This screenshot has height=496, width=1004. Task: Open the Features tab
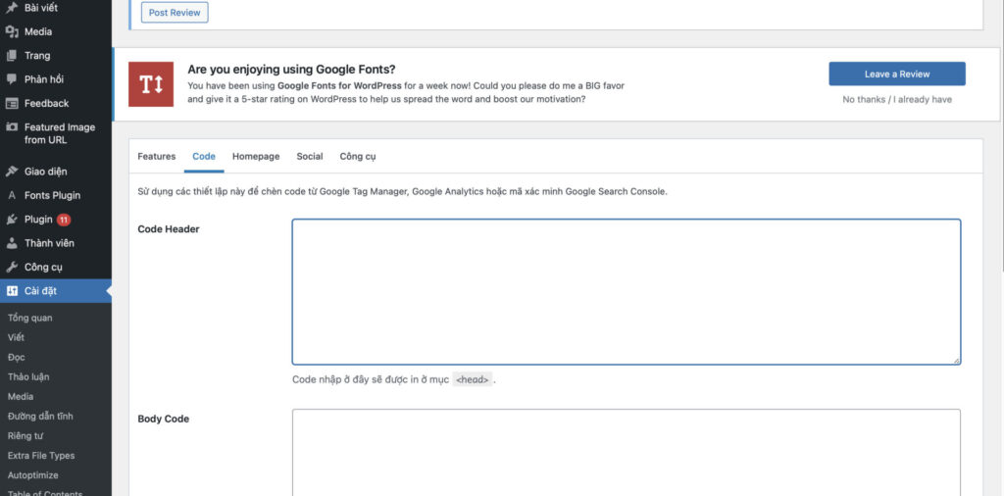click(x=157, y=157)
